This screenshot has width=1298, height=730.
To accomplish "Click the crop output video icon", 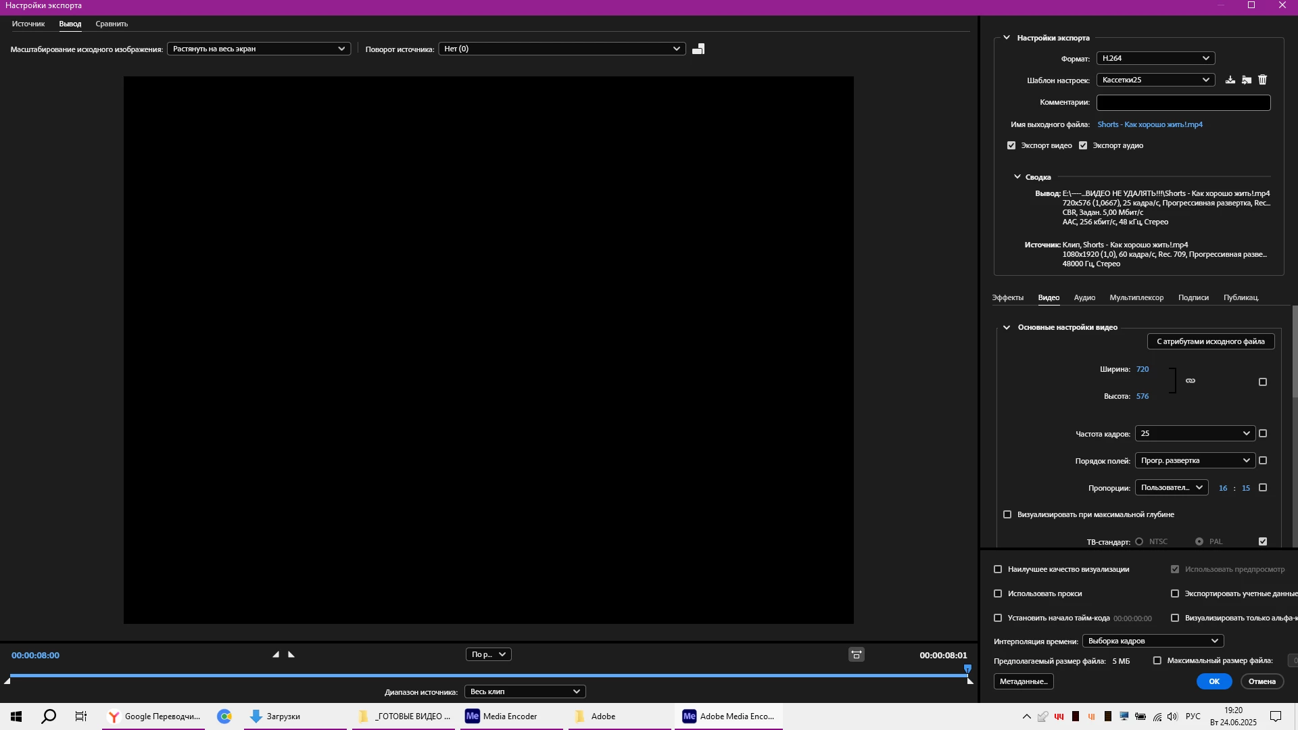I will (x=698, y=49).
